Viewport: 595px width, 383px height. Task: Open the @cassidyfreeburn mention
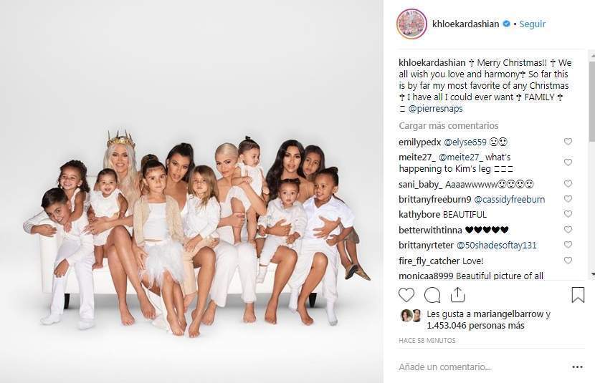coord(509,199)
